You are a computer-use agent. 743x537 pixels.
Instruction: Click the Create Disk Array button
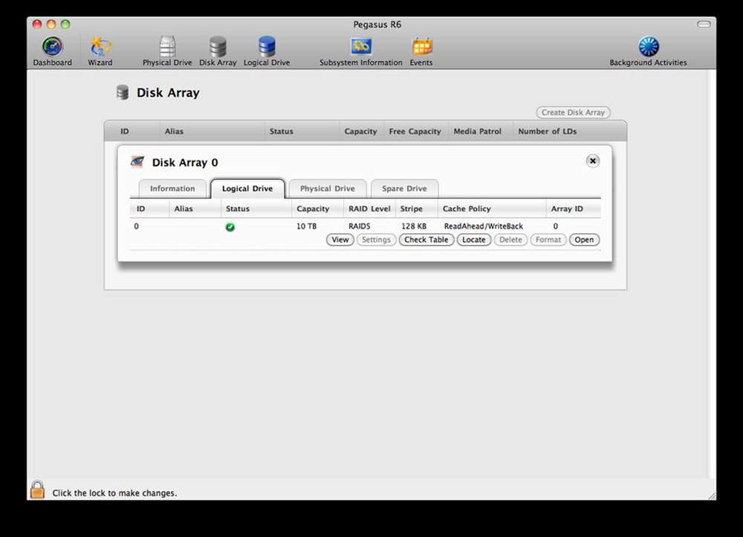(x=573, y=113)
